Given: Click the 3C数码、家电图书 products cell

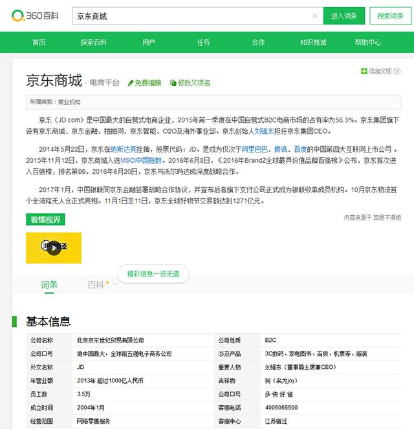Looking at the screenshot, I should point(316,354).
